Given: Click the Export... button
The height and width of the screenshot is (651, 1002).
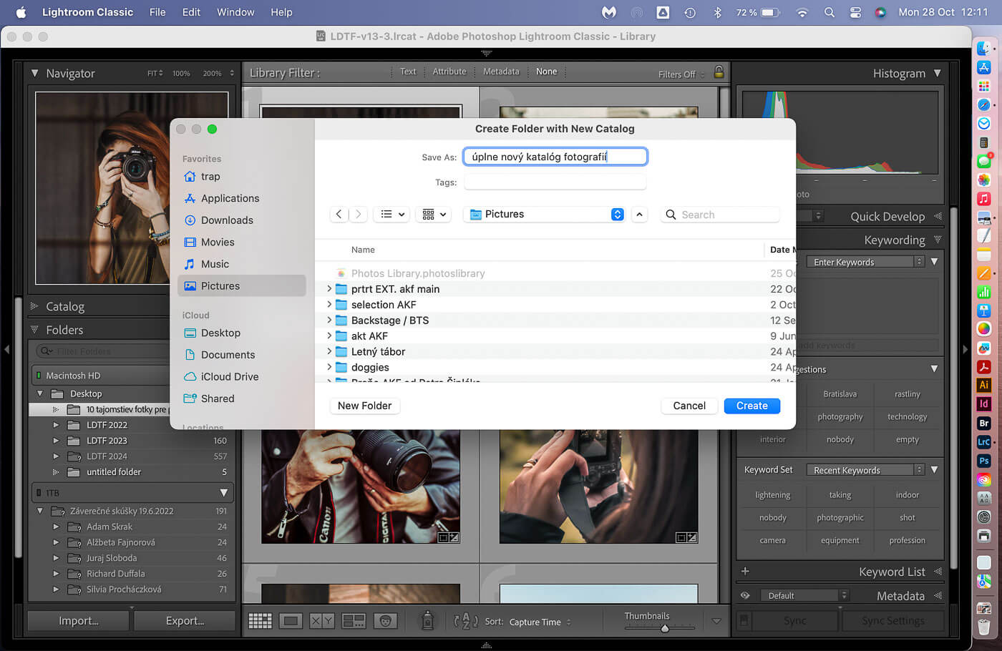Looking at the screenshot, I should coord(185,620).
